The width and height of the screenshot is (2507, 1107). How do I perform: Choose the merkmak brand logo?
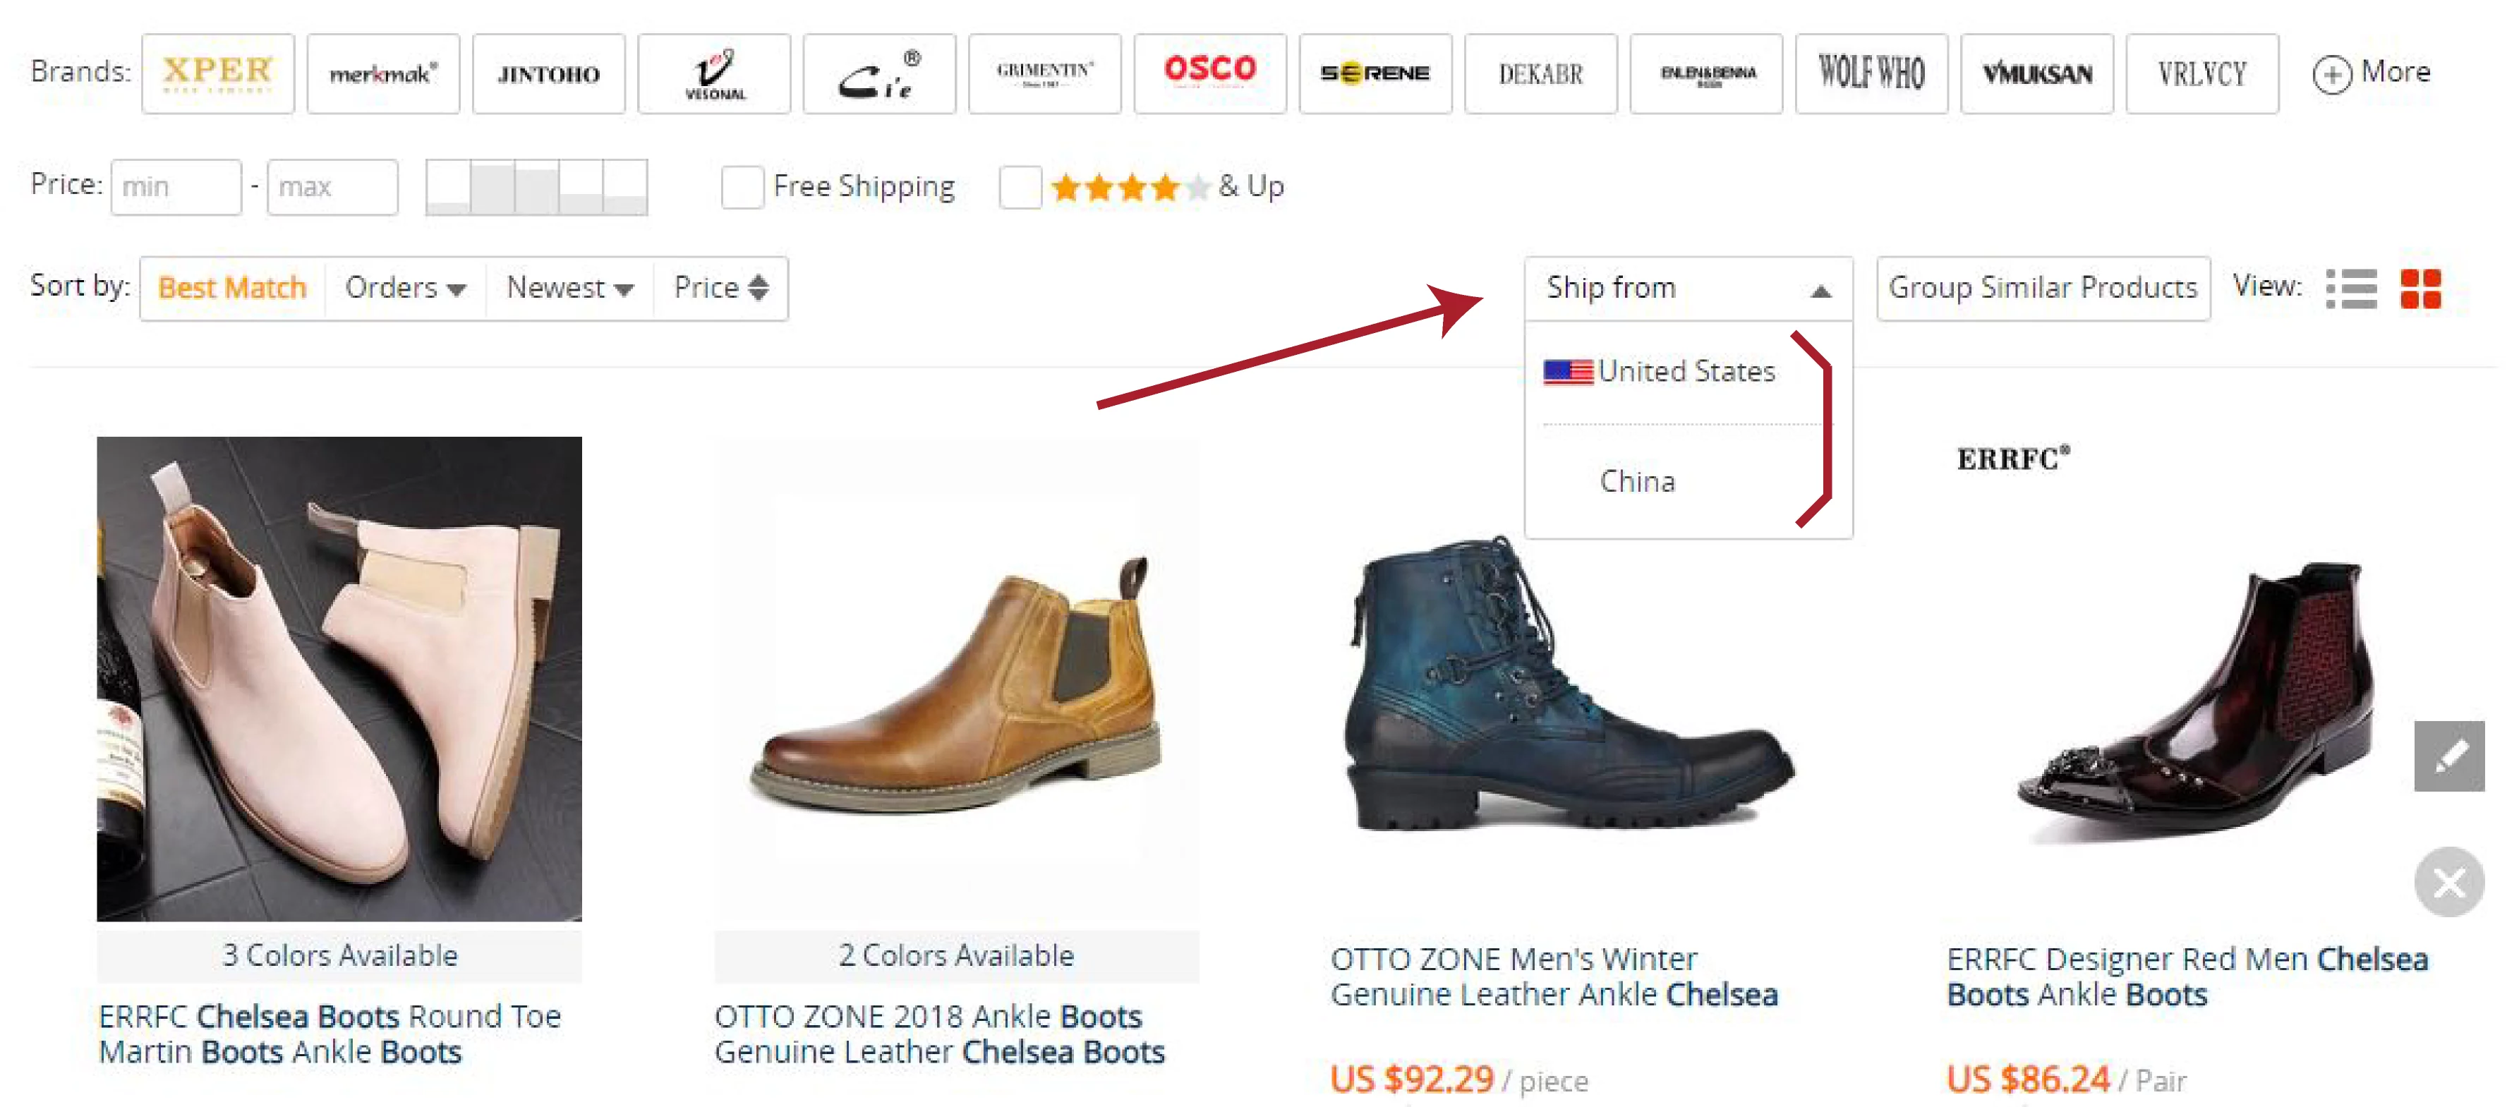click(383, 73)
